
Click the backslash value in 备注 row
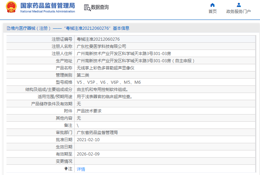click(x=78, y=125)
